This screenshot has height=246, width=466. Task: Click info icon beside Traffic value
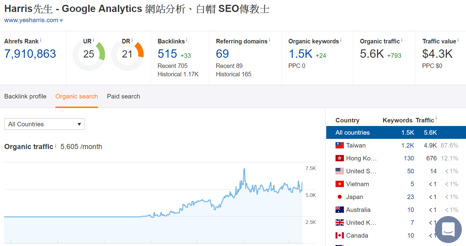(x=458, y=40)
